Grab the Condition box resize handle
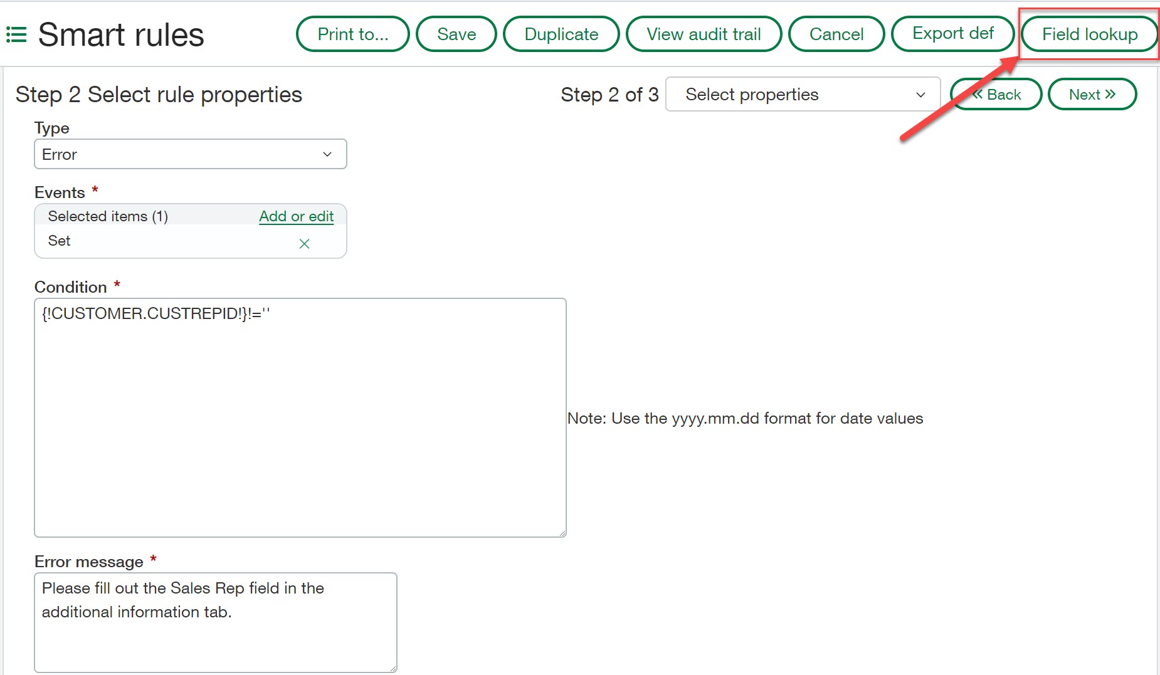1160x675 pixels. point(562,533)
